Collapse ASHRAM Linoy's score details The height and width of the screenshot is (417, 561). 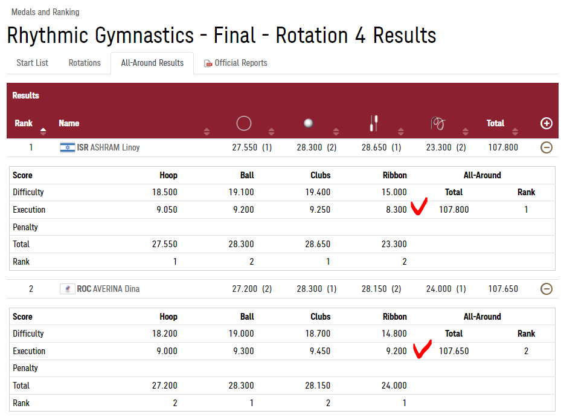tap(547, 147)
